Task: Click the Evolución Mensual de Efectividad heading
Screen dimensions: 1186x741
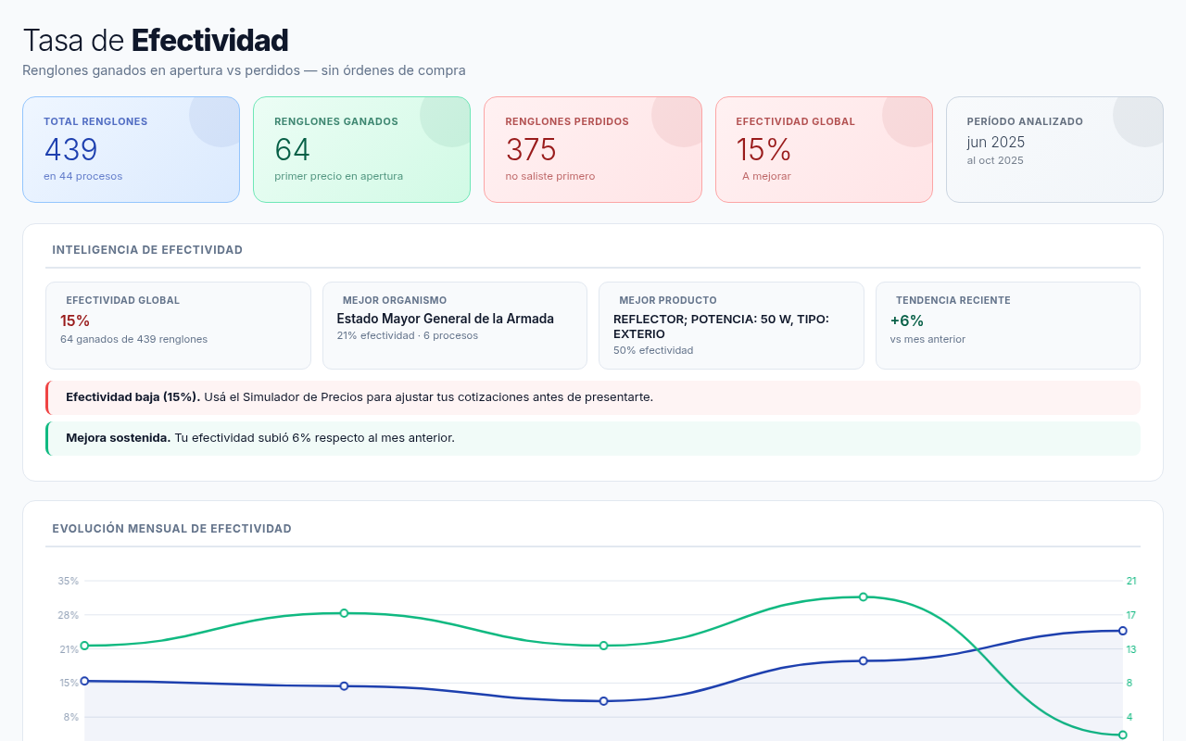Action: [171, 529]
